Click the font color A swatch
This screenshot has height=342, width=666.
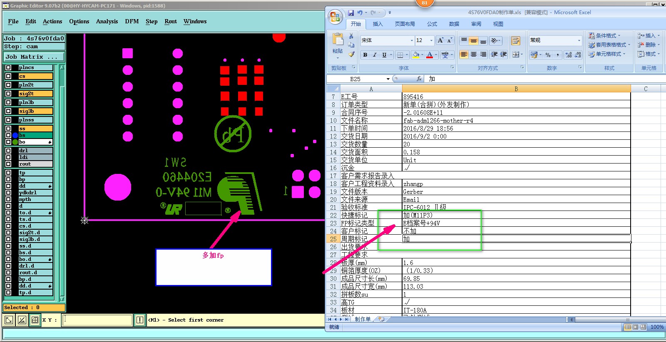click(430, 55)
